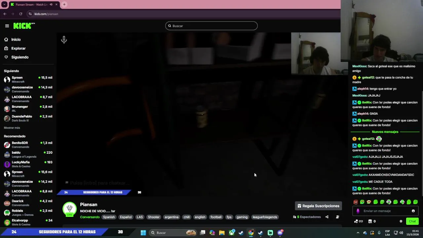Screen dimensions: 423x238
Task: Select the Shooter tag
Action: 154,217
